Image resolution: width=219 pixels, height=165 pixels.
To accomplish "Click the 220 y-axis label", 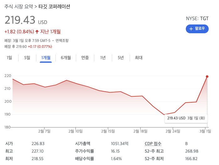I will 8,76.
